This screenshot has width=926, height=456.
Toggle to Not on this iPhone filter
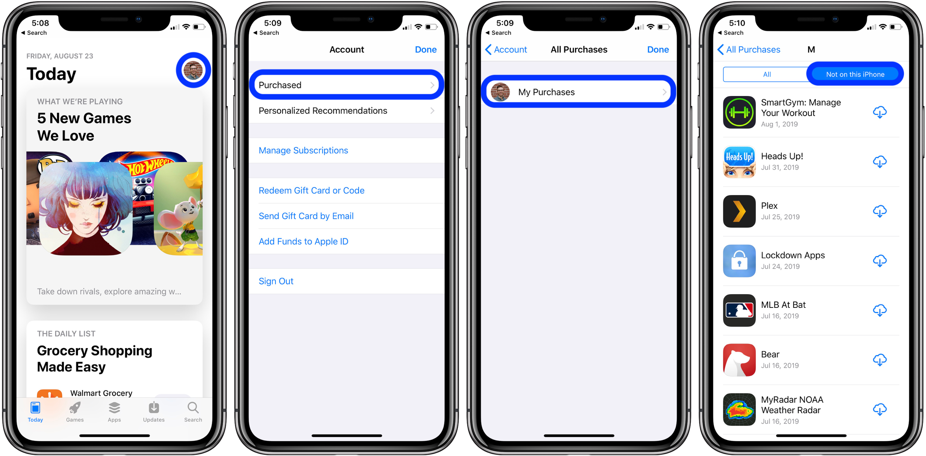point(855,74)
